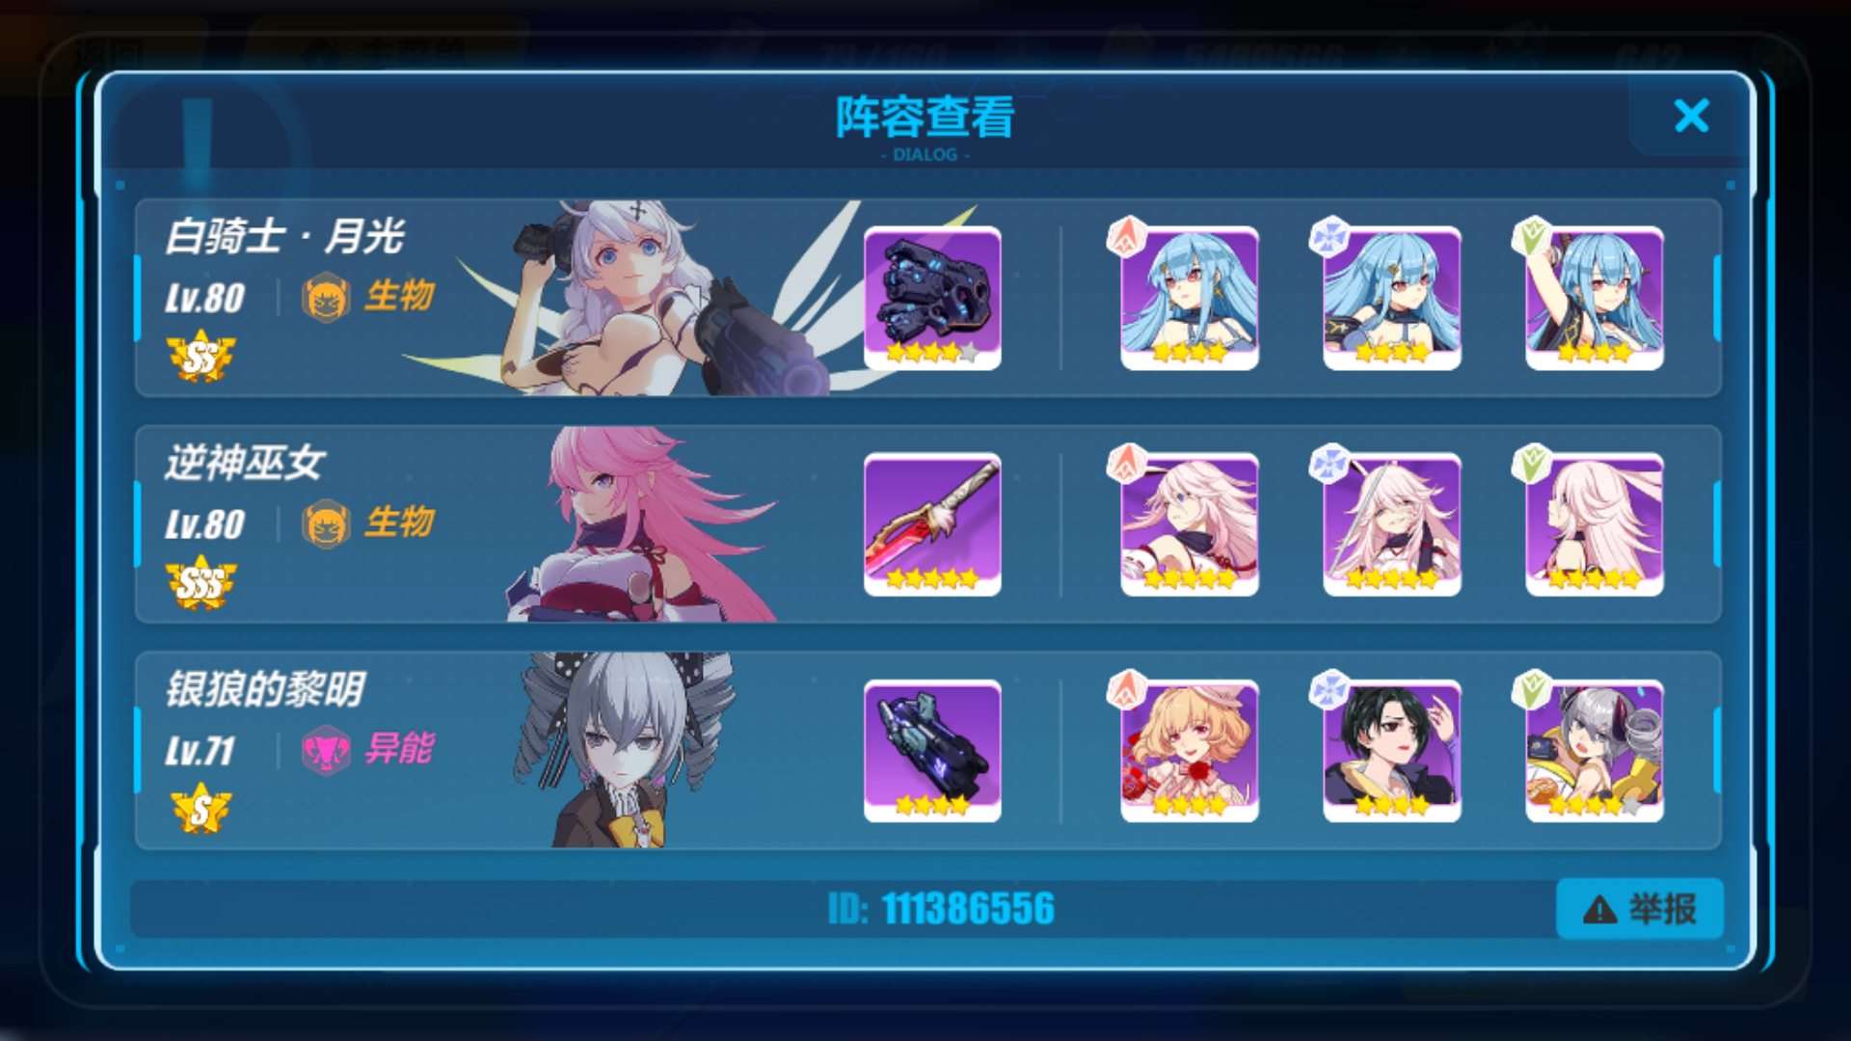Select 逆神巫女's red katana weapon icon
This screenshot has width=1851, height=1041.
click(932, 524)
